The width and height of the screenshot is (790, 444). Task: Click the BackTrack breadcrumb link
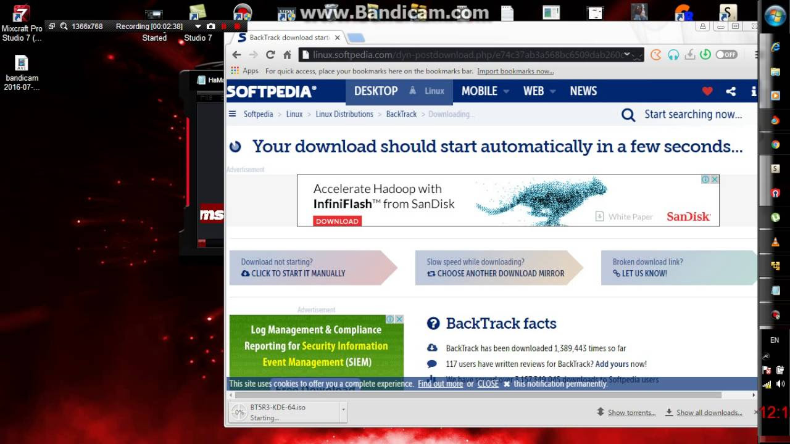click(x=401, y=114)
